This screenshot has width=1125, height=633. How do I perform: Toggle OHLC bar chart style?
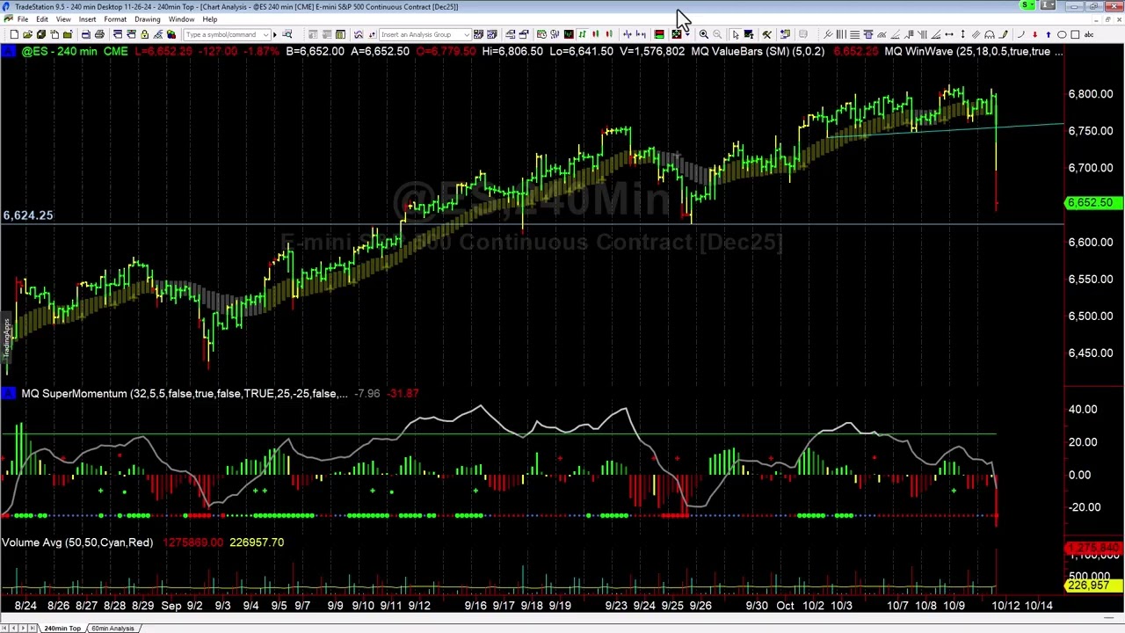coord(582,34)
